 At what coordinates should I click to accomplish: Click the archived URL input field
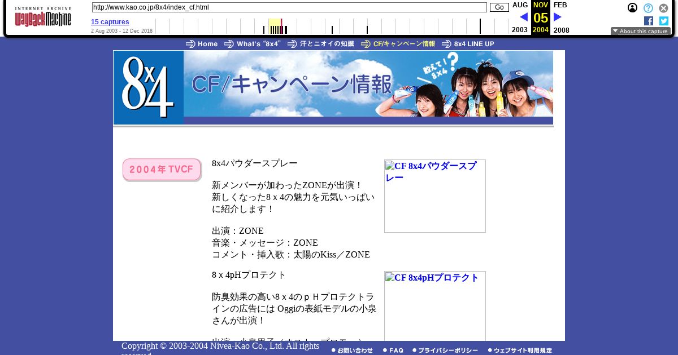tap(289, 7)
